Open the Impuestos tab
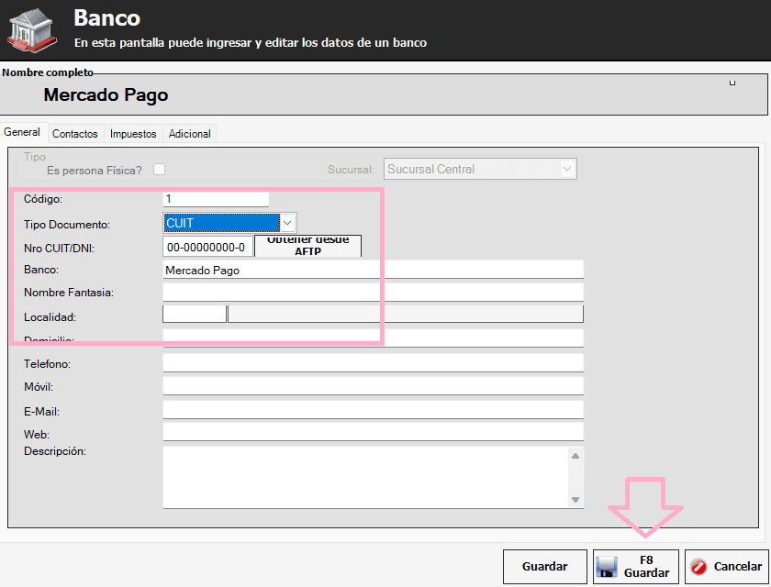 coord(133,134)
